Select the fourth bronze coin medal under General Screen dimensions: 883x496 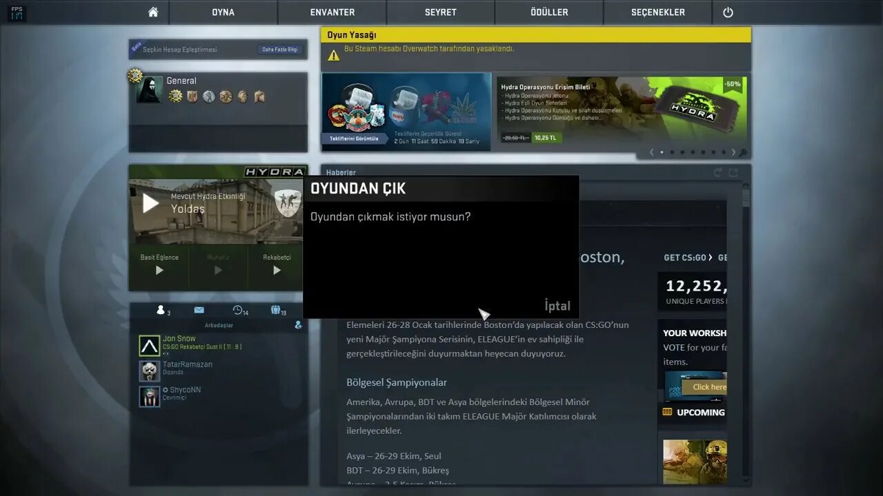226,96
